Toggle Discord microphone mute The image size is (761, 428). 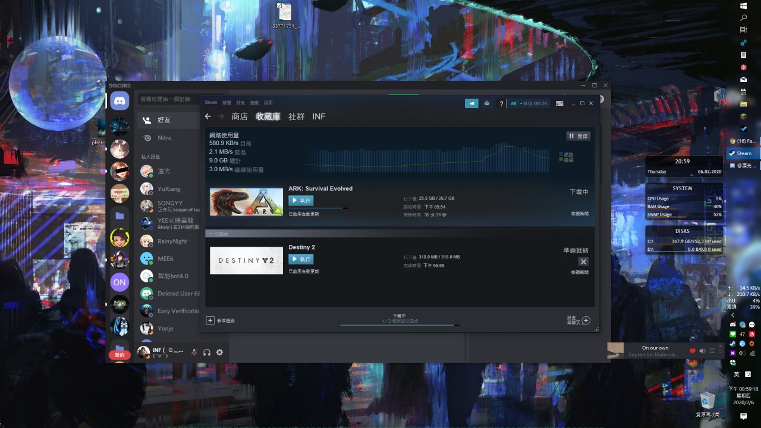(x=194, y=352)
